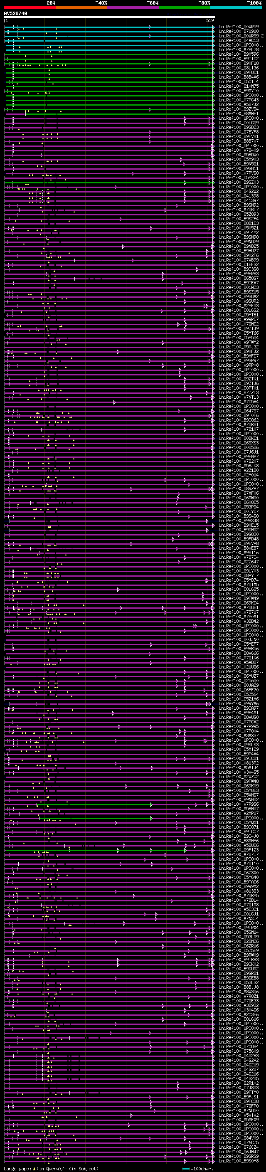Select label UniRef100_B8ANE1
The image size is (266, 1172).
click(x=239, y=114)
